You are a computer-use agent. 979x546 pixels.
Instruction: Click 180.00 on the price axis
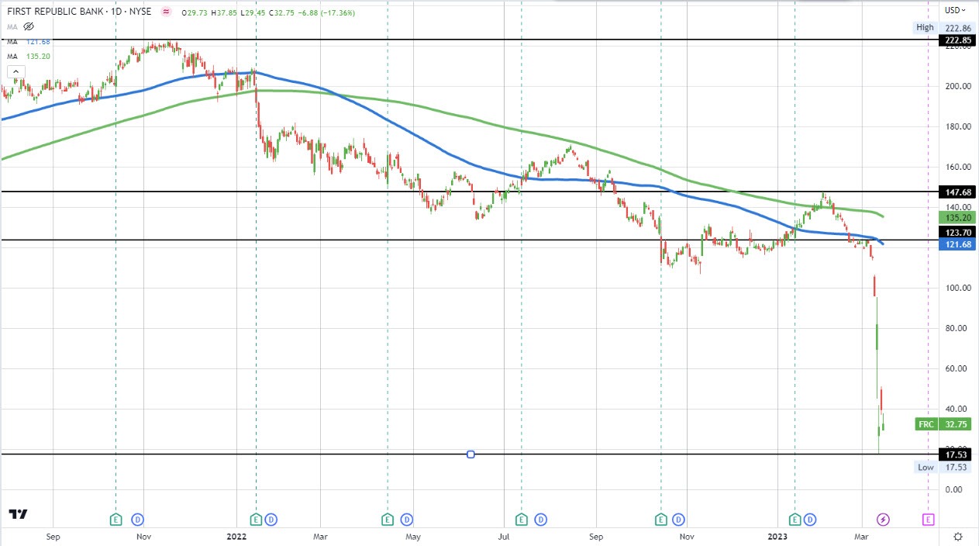pyautogui.click(x=958, y=126)
